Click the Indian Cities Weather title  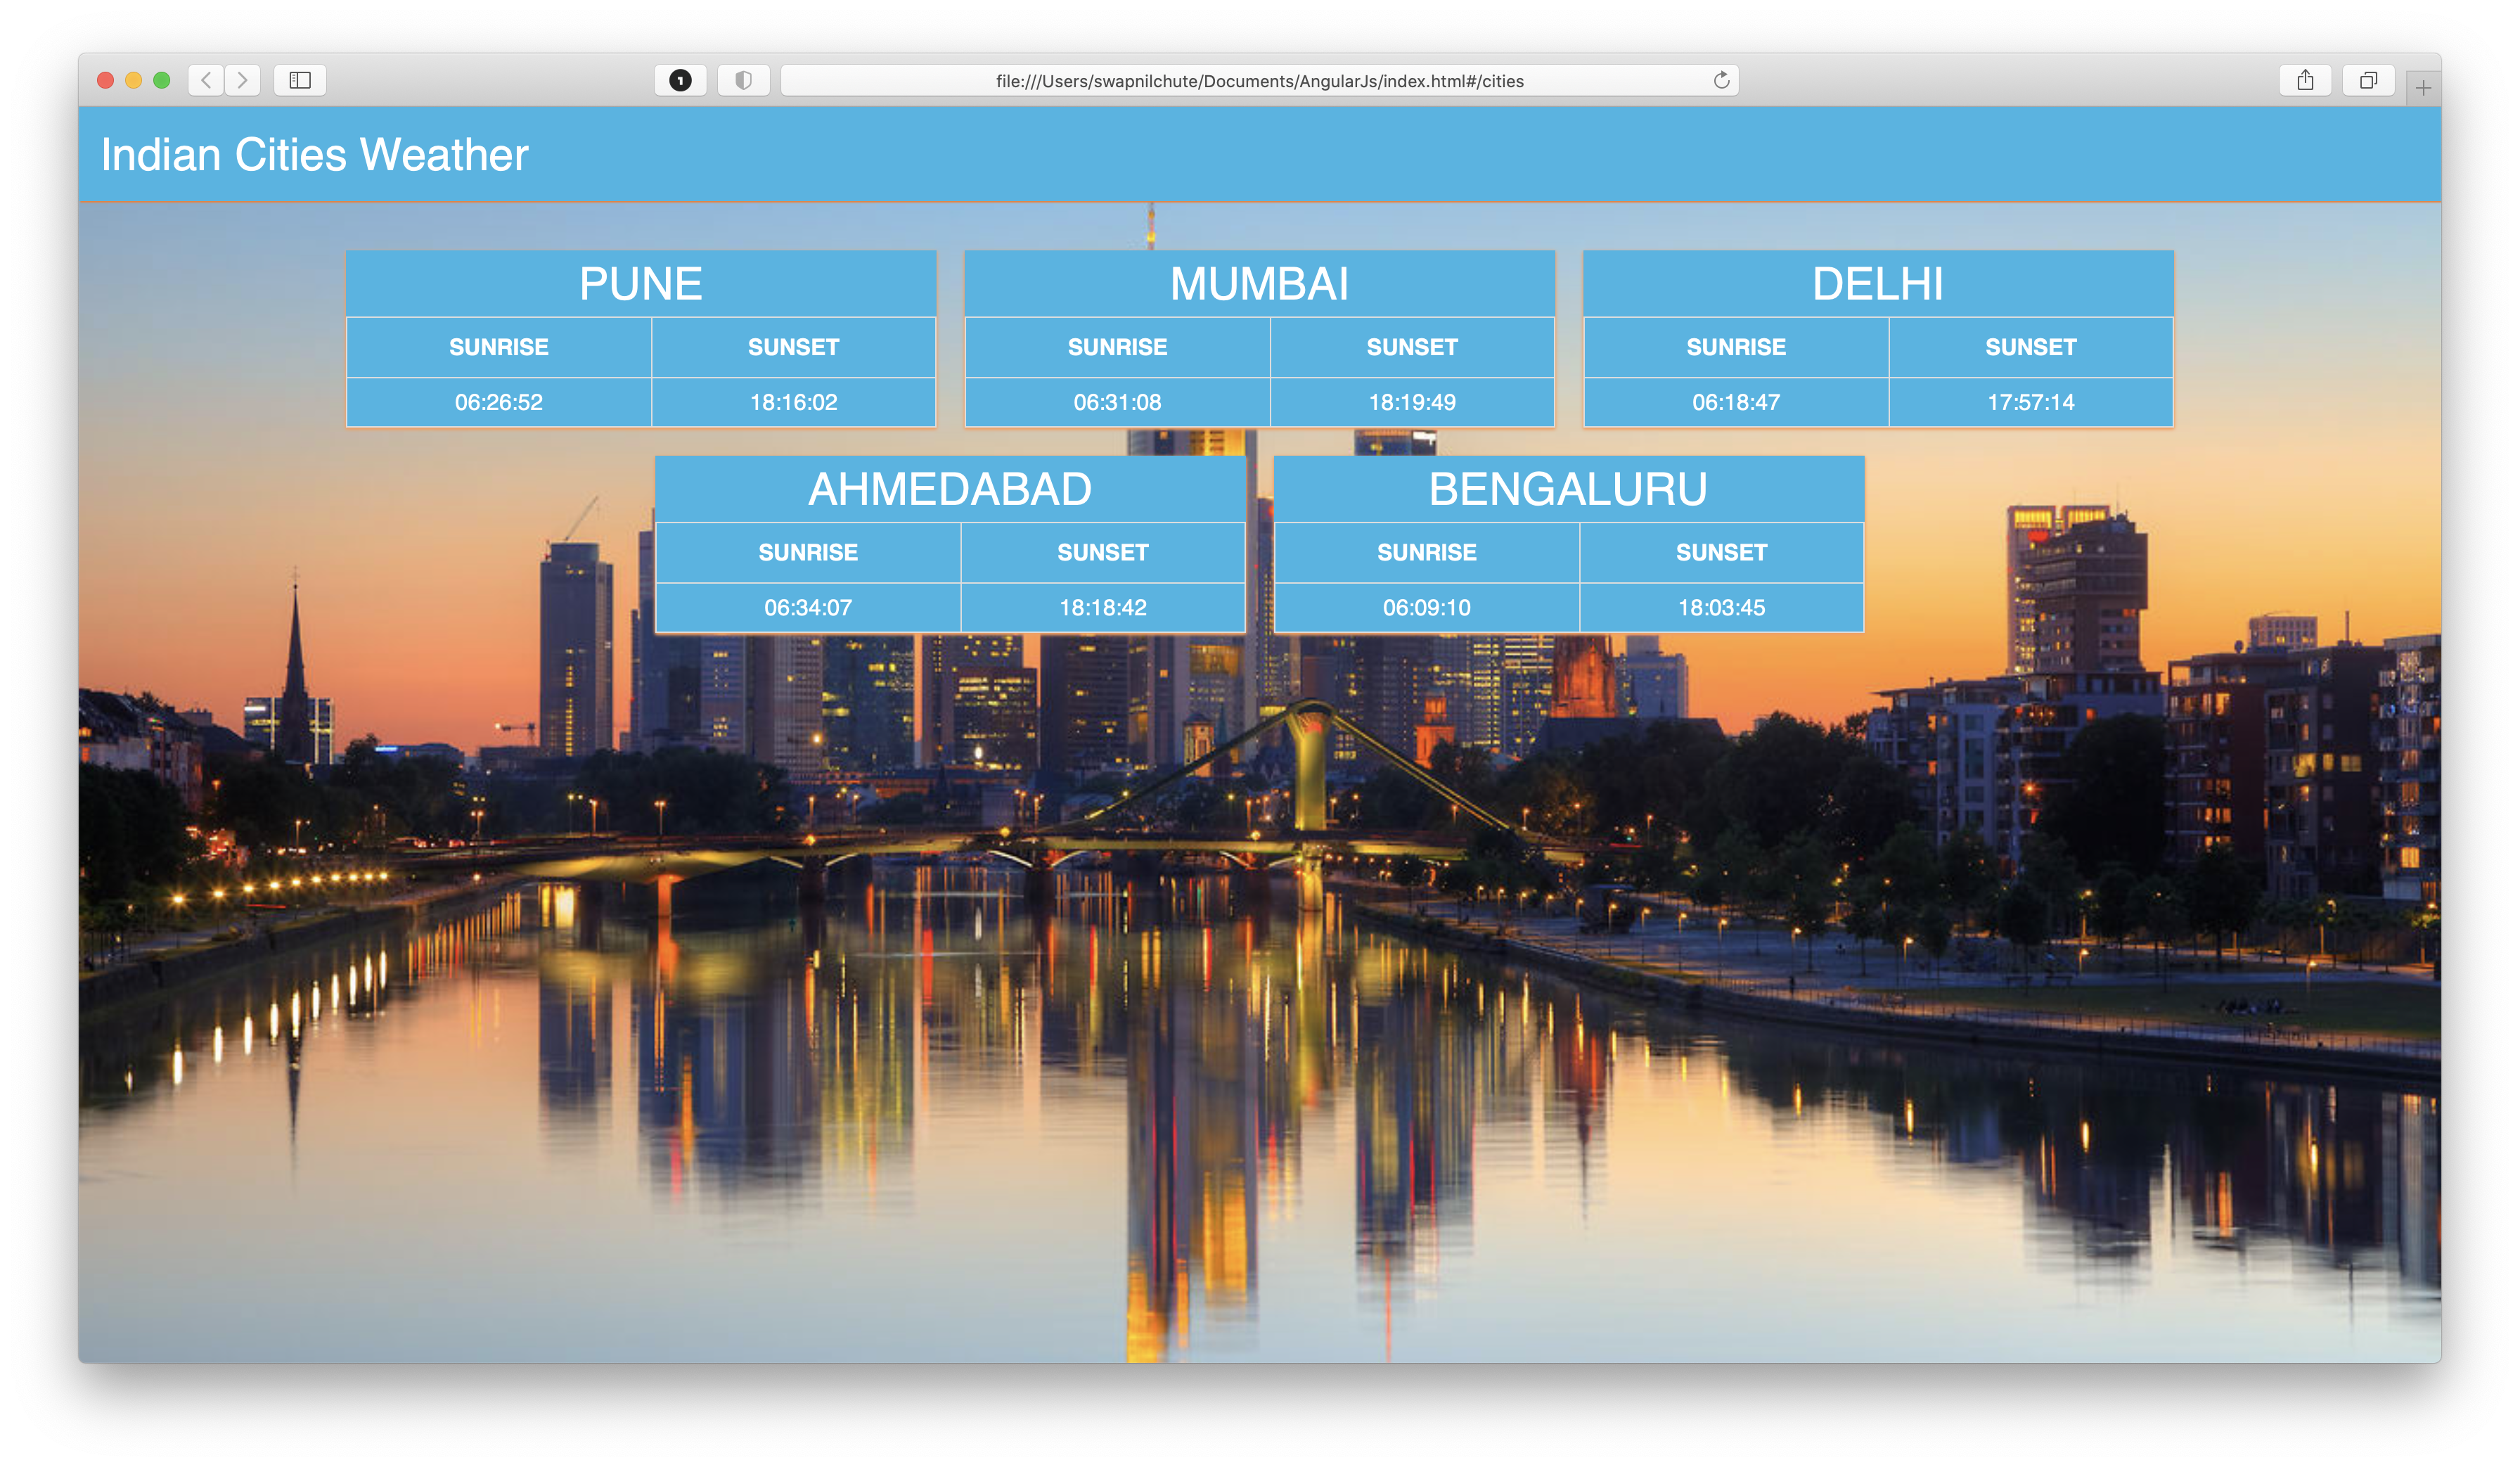coord(314,155)
